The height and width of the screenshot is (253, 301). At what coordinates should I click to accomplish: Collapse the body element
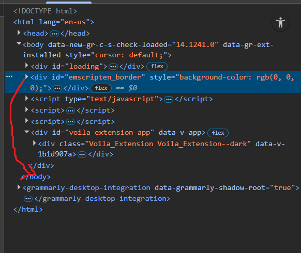point(19,44)
